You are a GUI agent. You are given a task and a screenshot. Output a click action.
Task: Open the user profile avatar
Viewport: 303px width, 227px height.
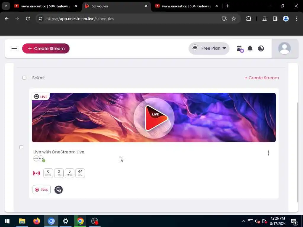pos(284,48)
